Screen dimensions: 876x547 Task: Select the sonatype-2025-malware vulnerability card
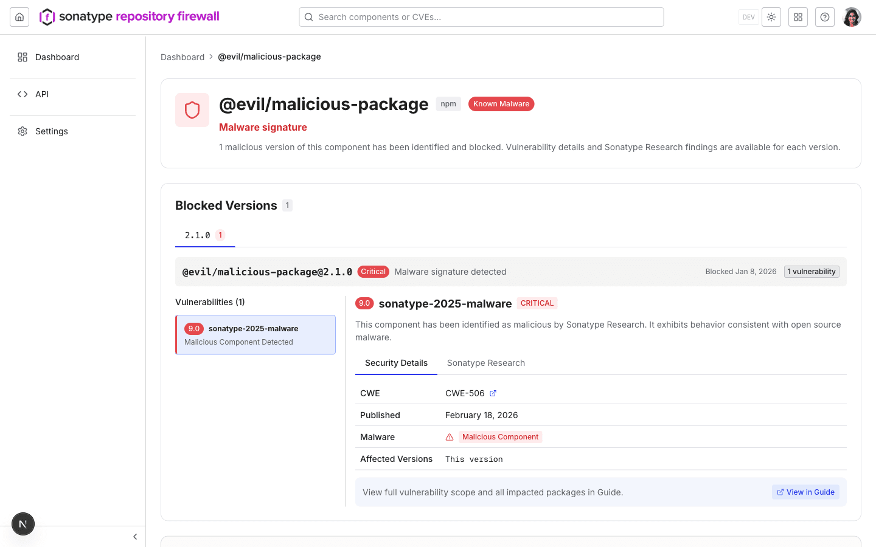[255, 335]
